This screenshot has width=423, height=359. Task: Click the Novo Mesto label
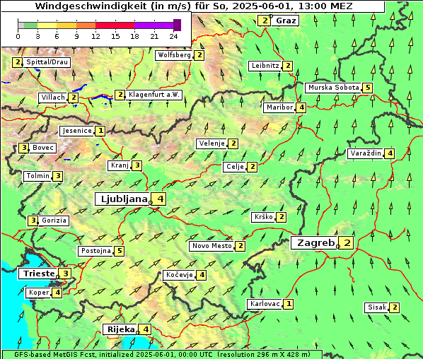click(211, 246)
